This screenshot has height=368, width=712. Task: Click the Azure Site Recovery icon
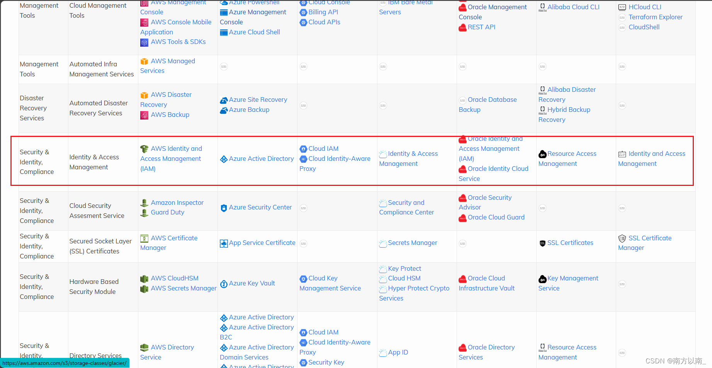[x=224, y=100]
